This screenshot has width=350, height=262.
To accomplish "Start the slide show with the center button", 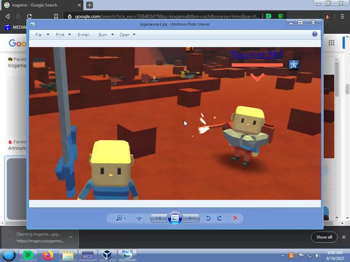I will coord(175,218).
